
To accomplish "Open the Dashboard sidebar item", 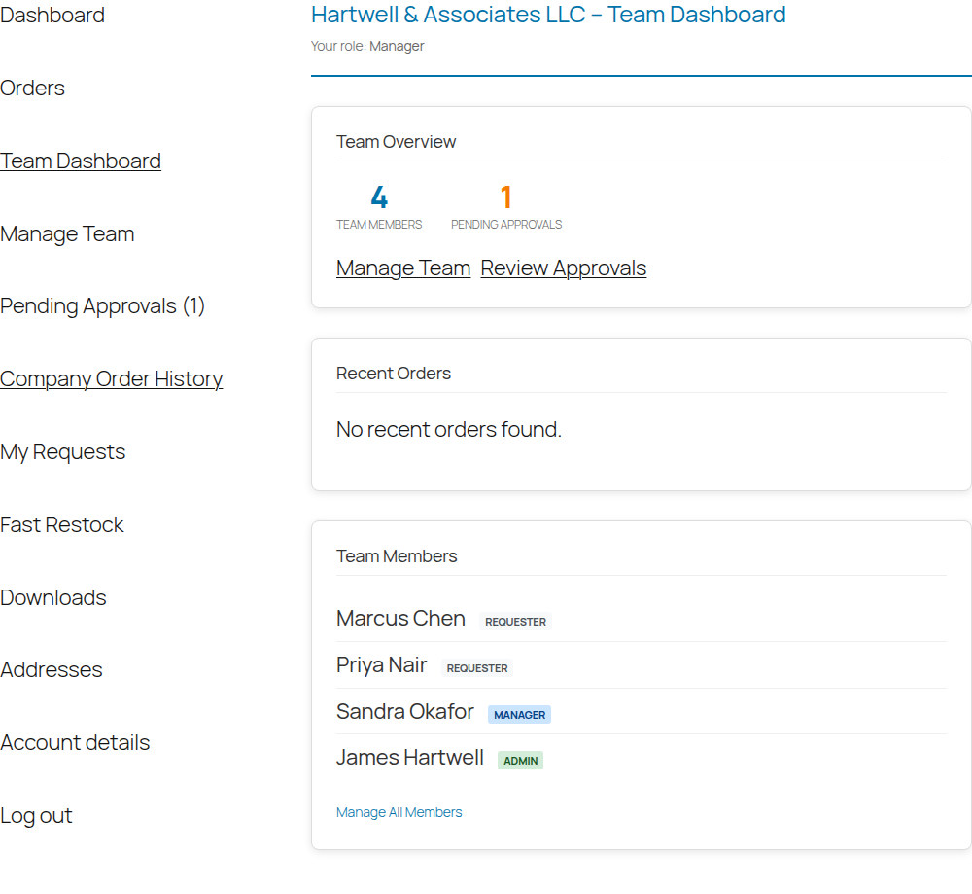I will pos(52,15).
